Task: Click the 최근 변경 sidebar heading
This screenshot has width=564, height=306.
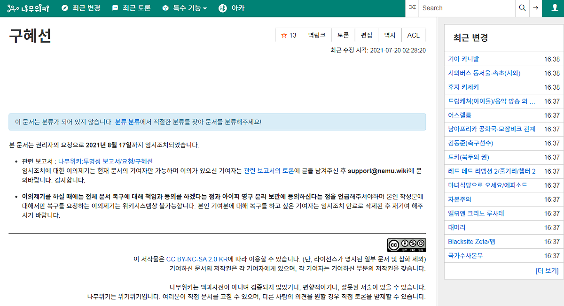Action: tap(470, 38)
